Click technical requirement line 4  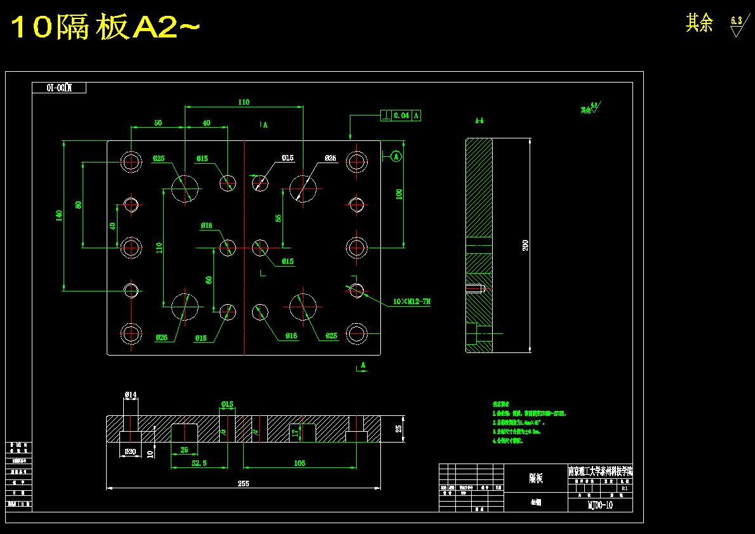point(507,441)
